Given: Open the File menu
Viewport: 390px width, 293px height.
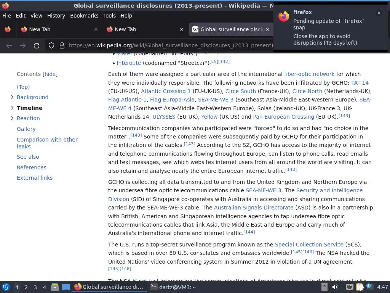Looking at the screenshot, I should click(6, 16).
